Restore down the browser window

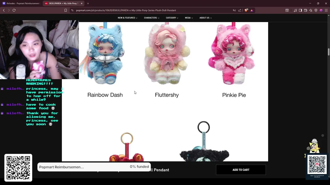click(x=318, y=3)
